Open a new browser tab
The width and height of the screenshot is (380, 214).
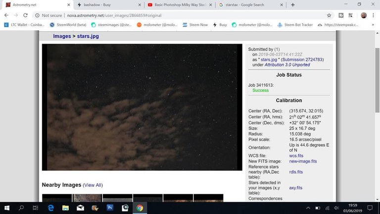click(x=293, y=5)
